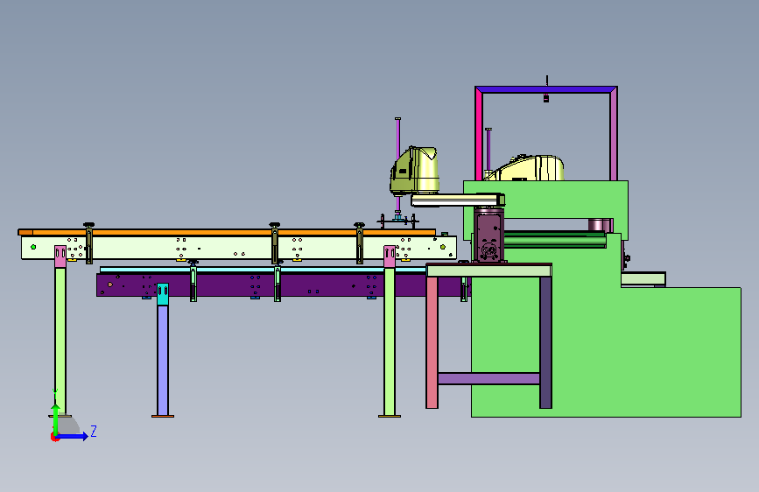Select the cyan bracket atop the blue leg
Image resolution: width=759 pixels, height=492 pixels.
[x=163, y=294]
